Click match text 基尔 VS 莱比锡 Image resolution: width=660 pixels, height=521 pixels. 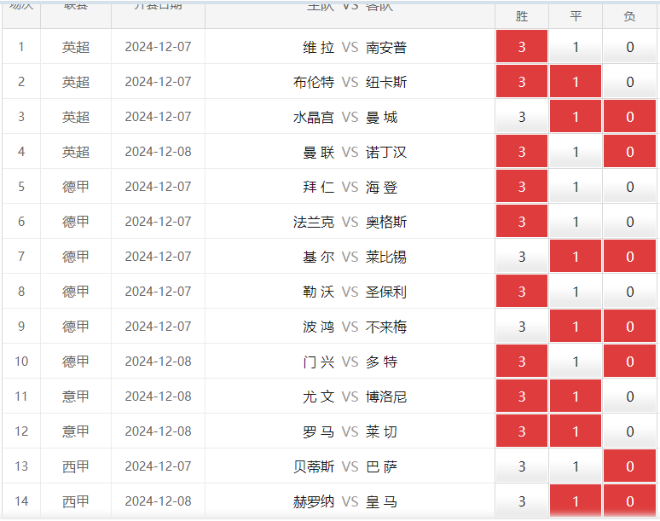(x=355, y=257)
